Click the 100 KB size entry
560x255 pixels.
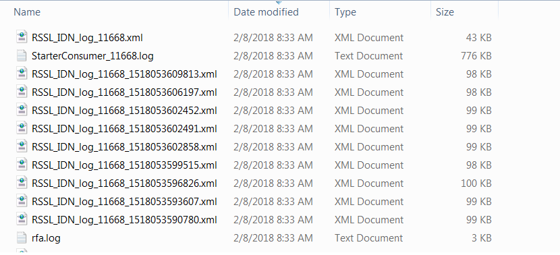pyautogui.click(x=476, y=183)
